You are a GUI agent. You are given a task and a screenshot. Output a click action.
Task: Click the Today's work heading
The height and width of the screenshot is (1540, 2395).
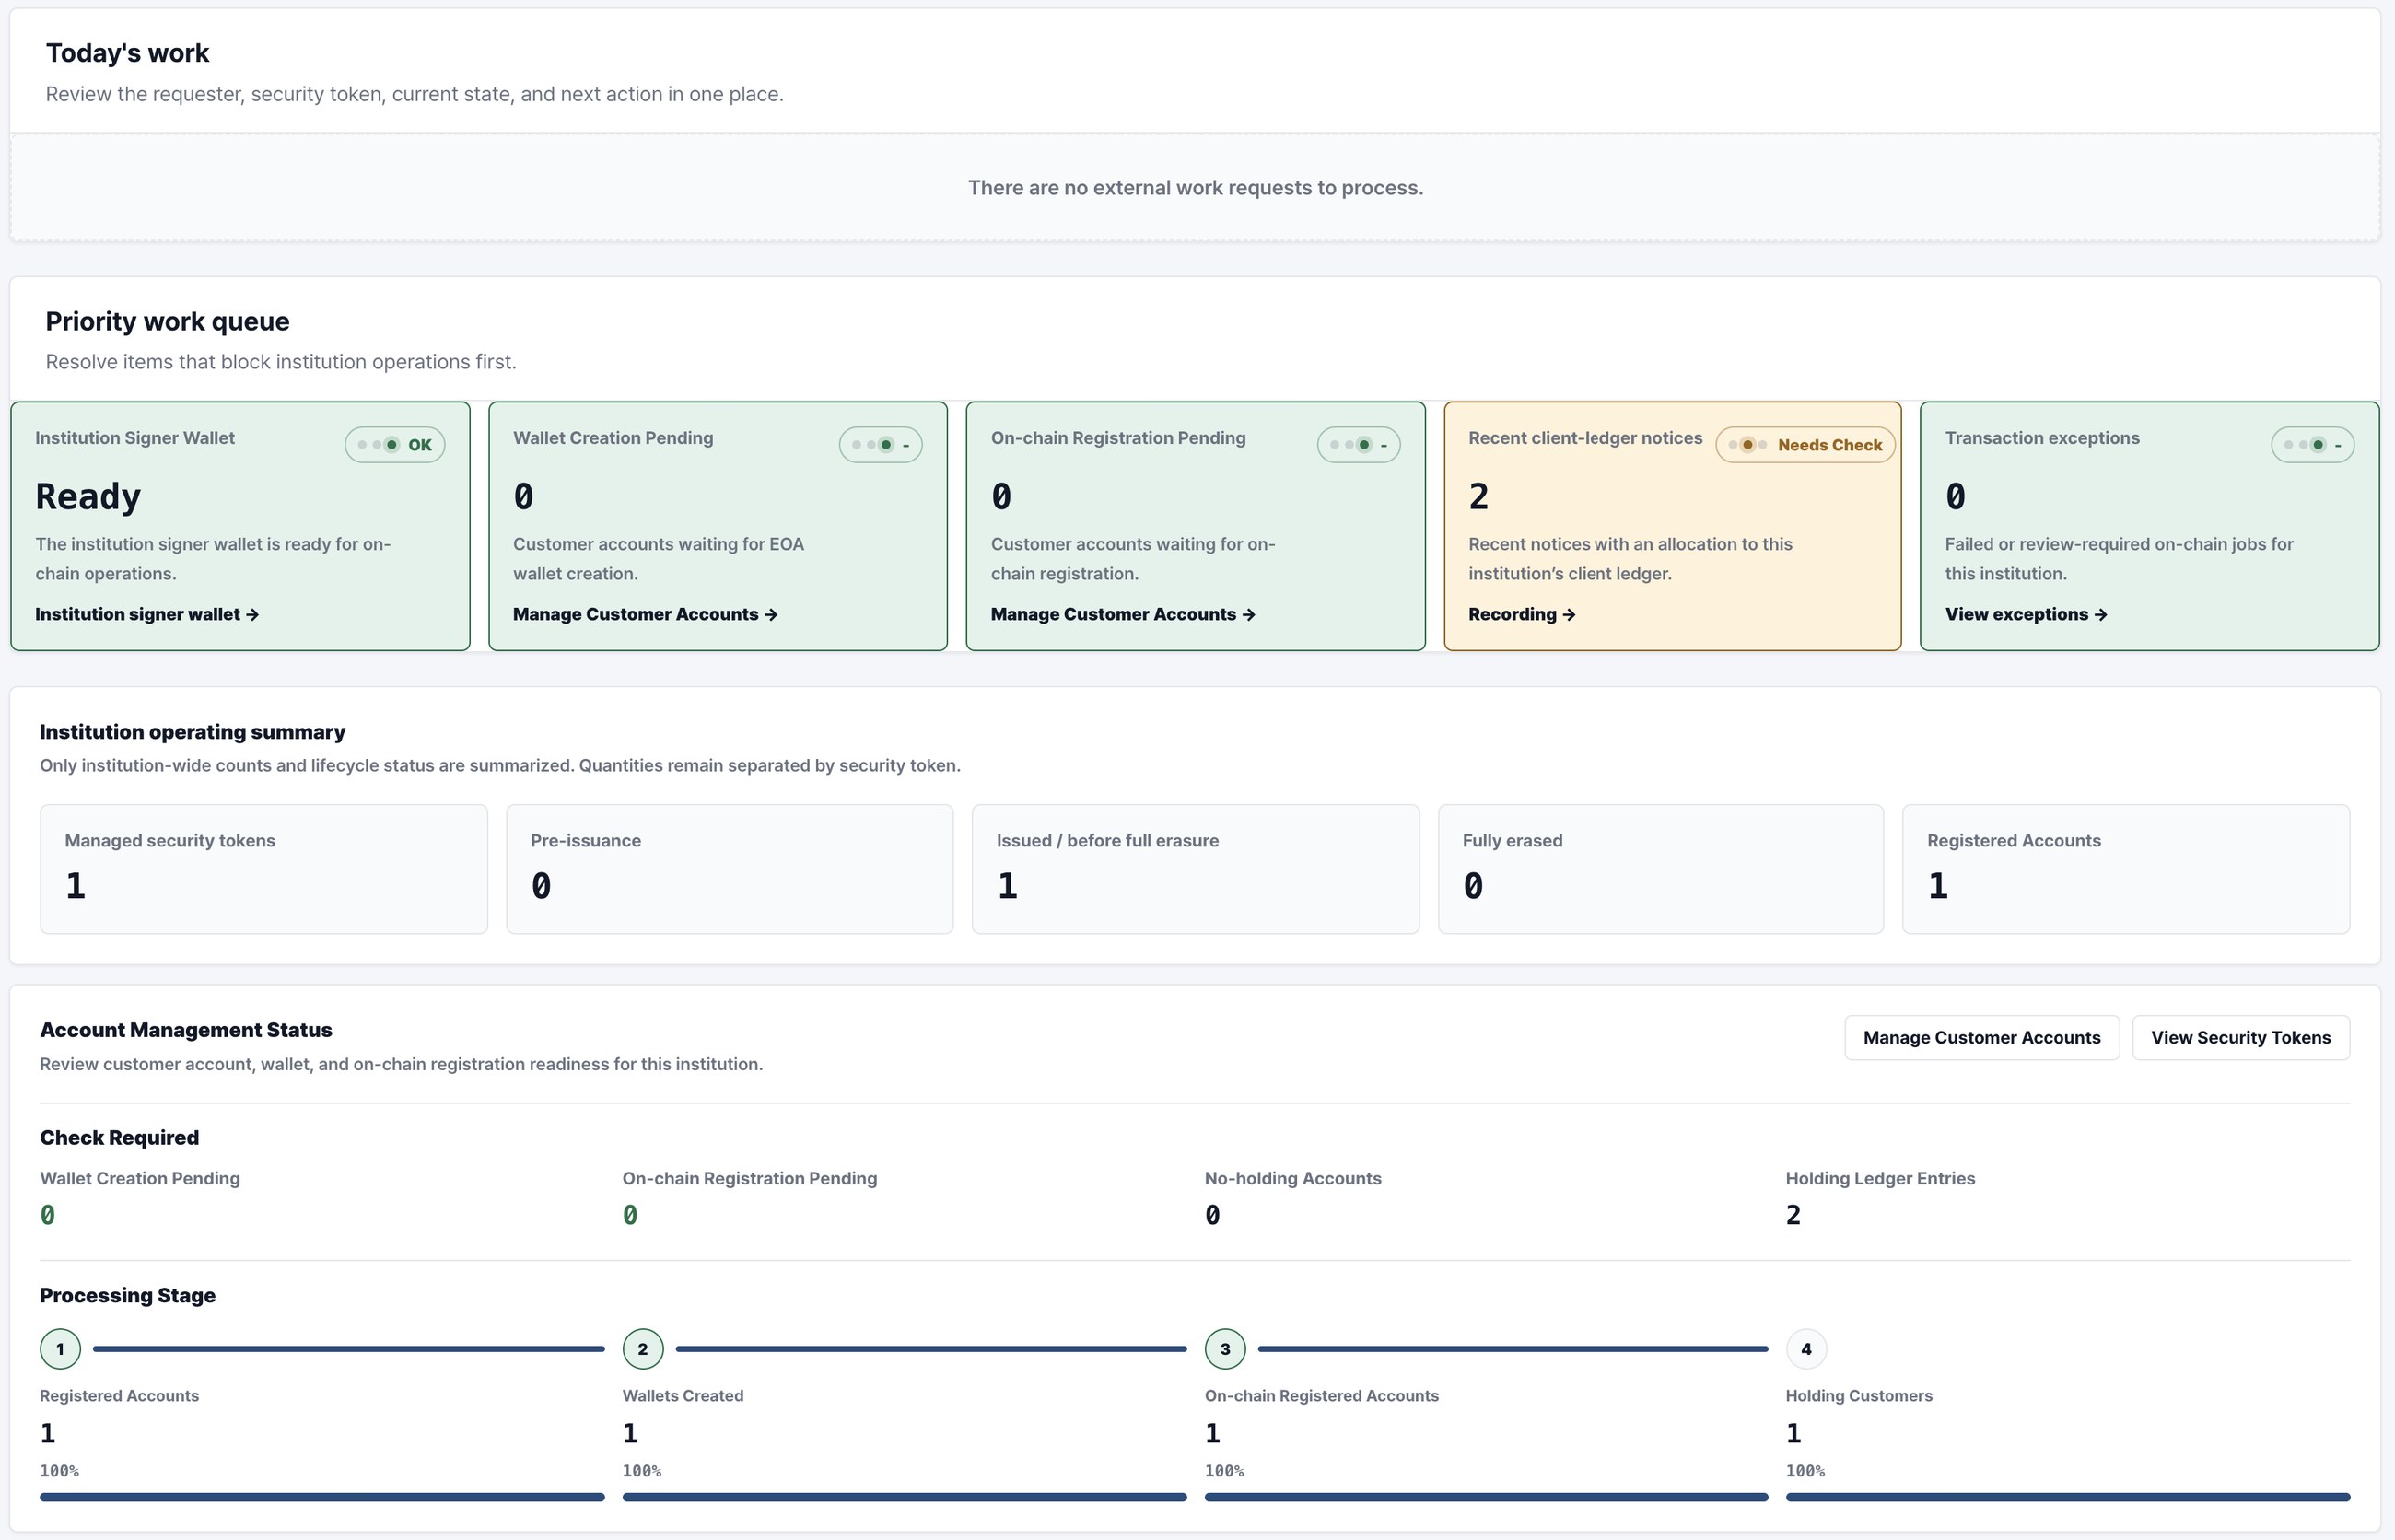tap(127, 53)
